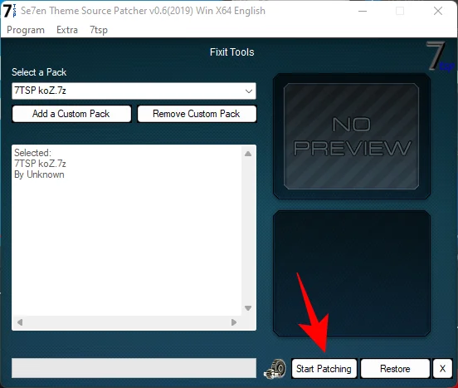Click the 7tsp app icon in title bar
Image resolution: width=458 pixels, height=388 pixels.
click(10, 11)
